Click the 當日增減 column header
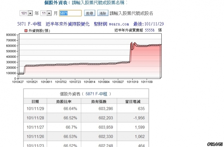Screen dimensions: 224x147 tap(133, 101)
